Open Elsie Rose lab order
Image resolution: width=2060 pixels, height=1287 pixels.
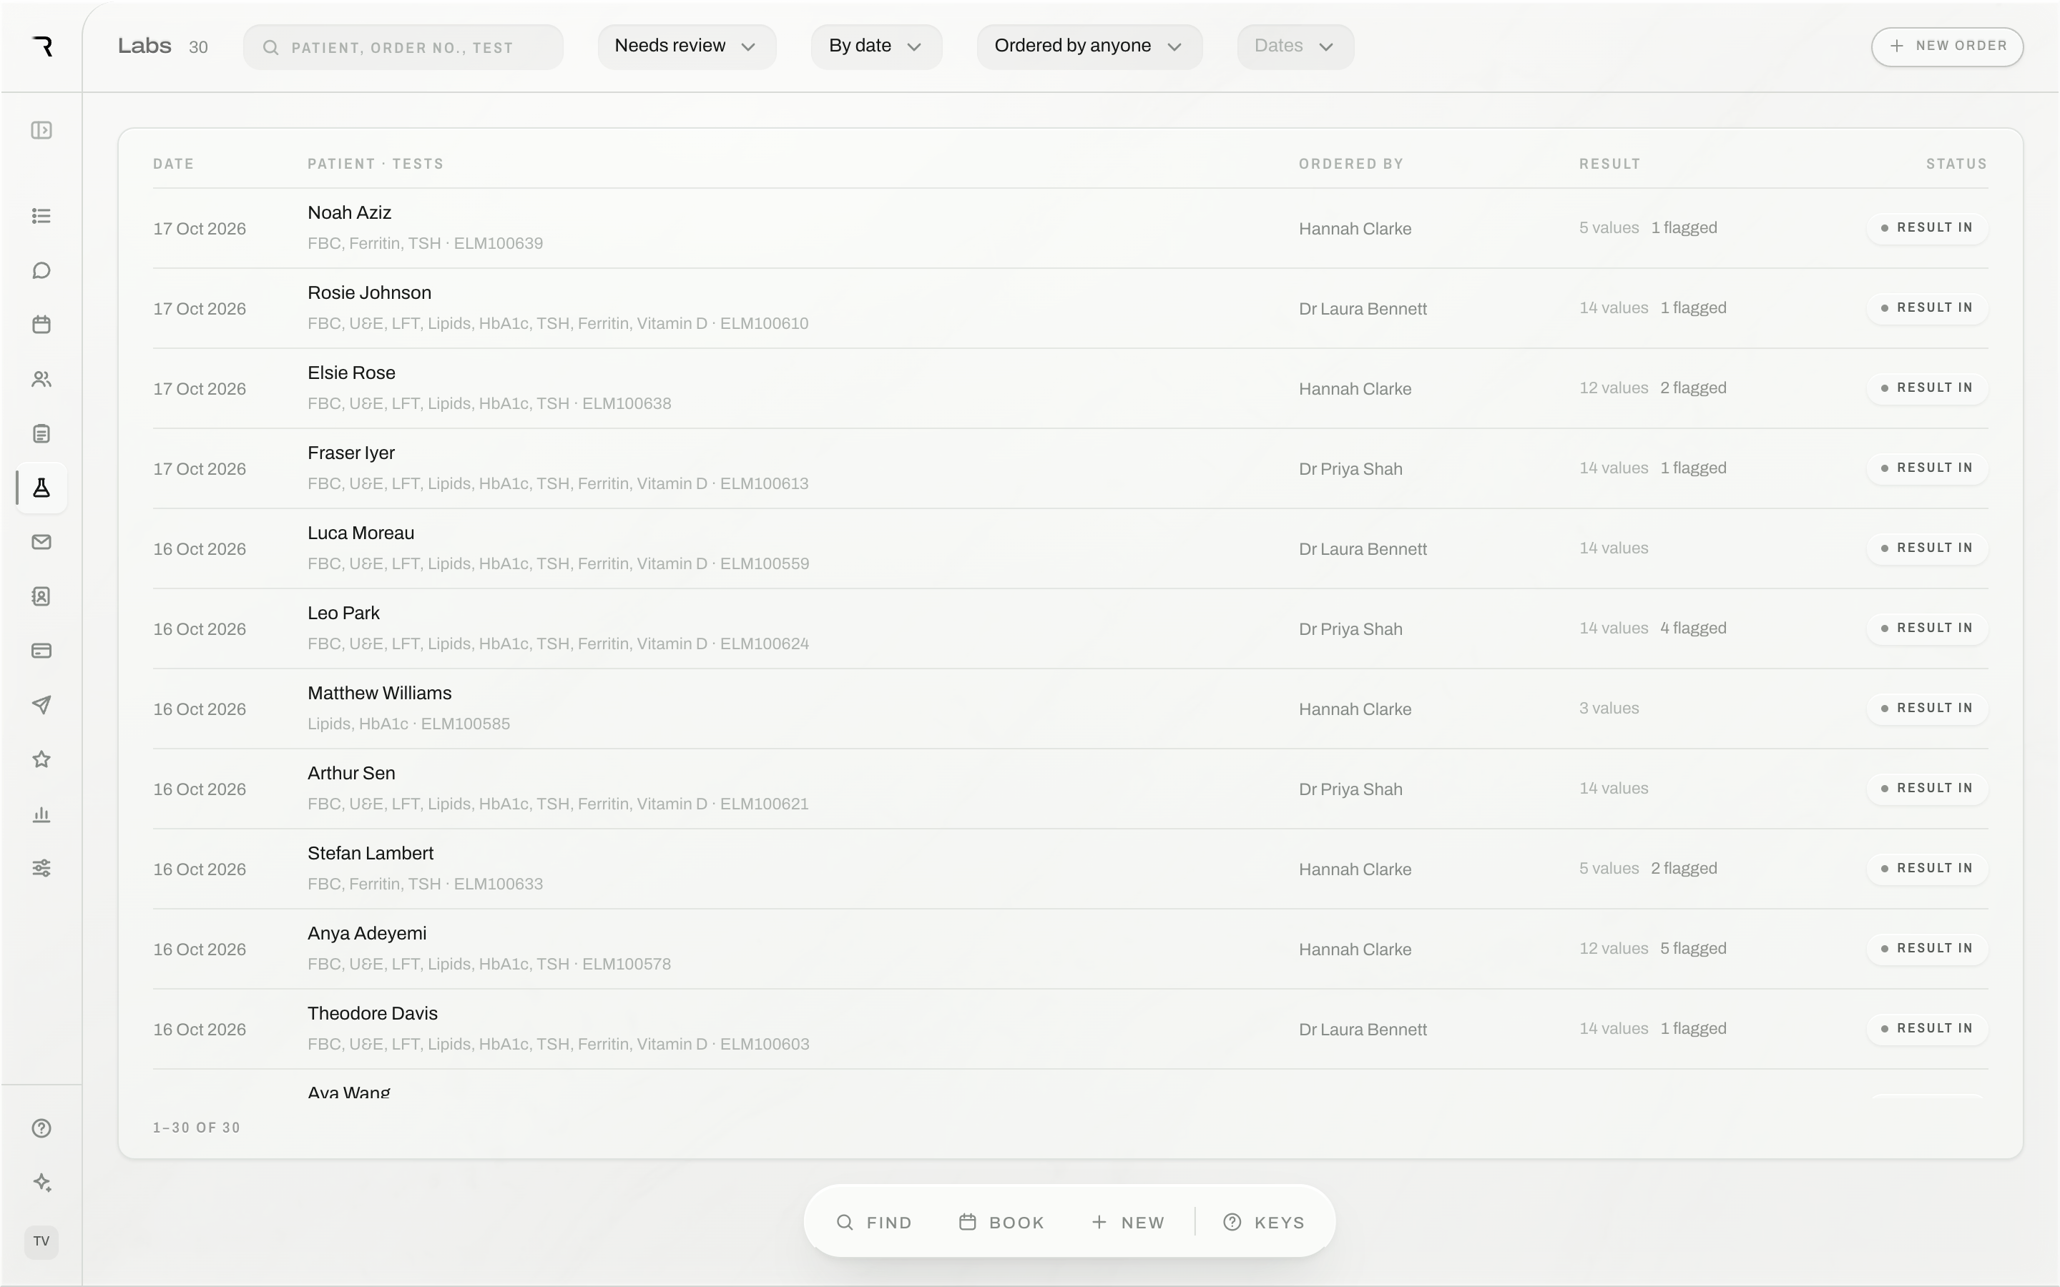[1070, 388]
